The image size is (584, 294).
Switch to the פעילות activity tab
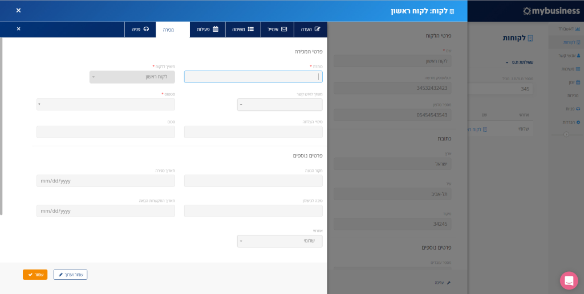click(208, 30)
